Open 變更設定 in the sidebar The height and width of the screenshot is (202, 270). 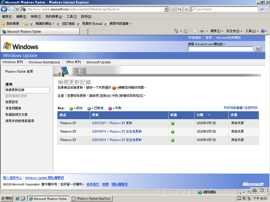tap(12, 102)
